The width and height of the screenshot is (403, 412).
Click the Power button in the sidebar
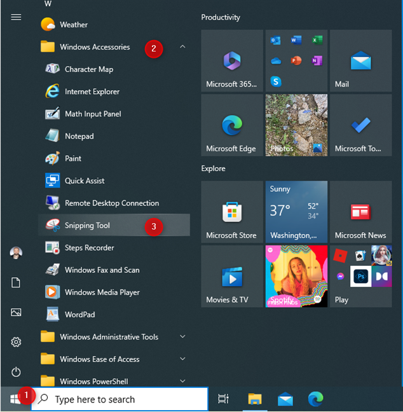[17, 372]
